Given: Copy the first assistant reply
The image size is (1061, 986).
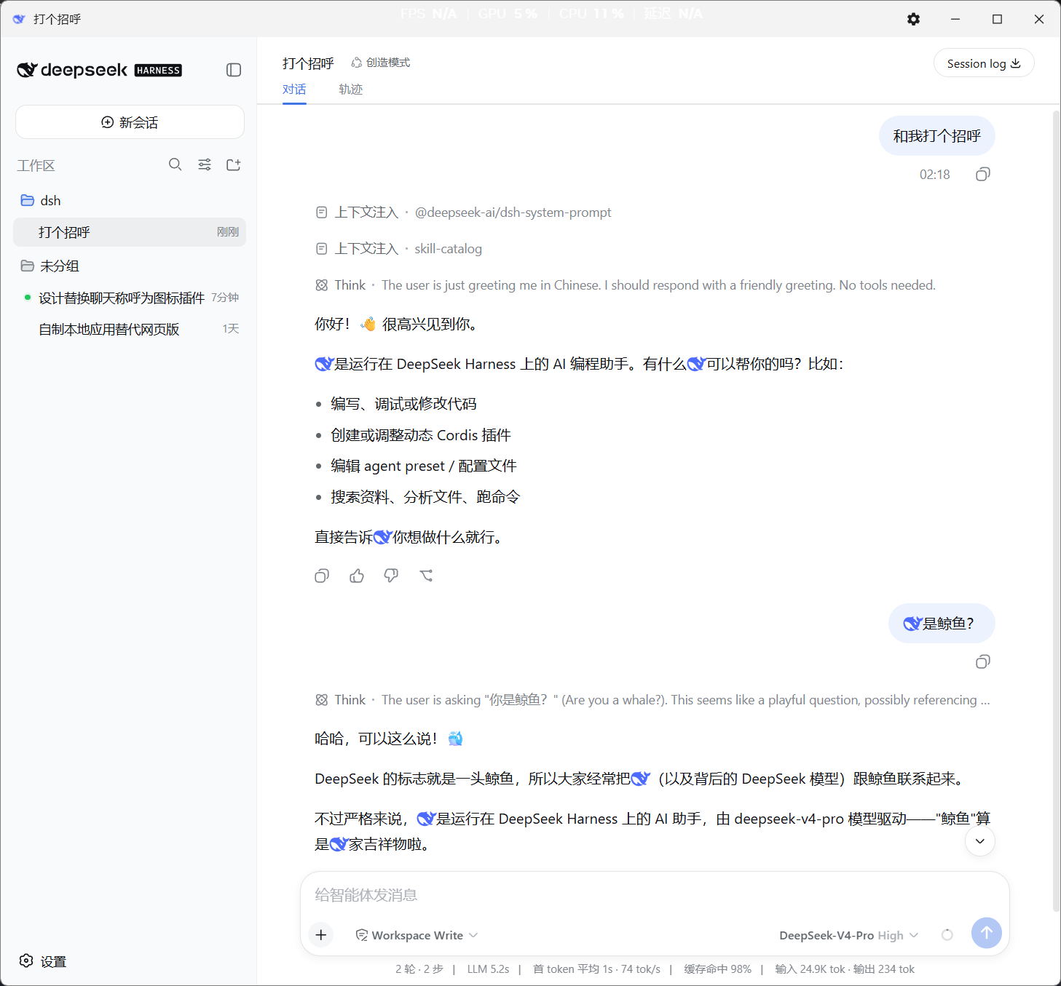Looking at the screenshot, I should [x=322, y=576].
